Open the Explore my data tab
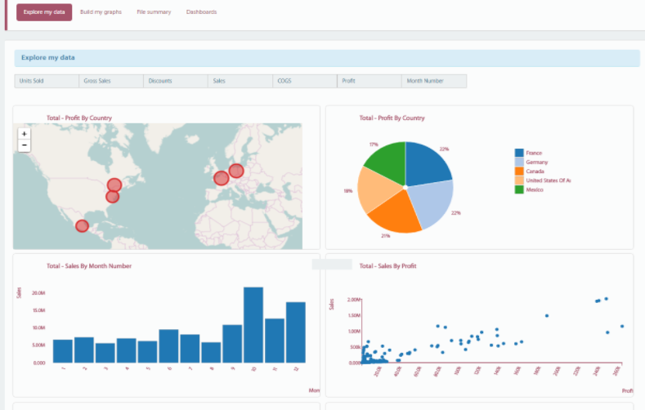645x410 pixels. tap(44, 12)
